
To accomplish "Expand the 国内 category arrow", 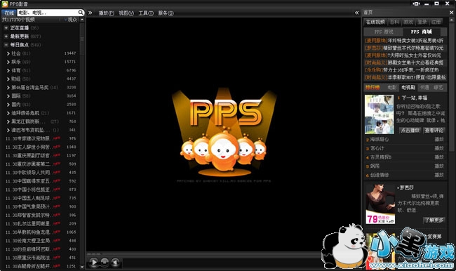I will point(8,105).
